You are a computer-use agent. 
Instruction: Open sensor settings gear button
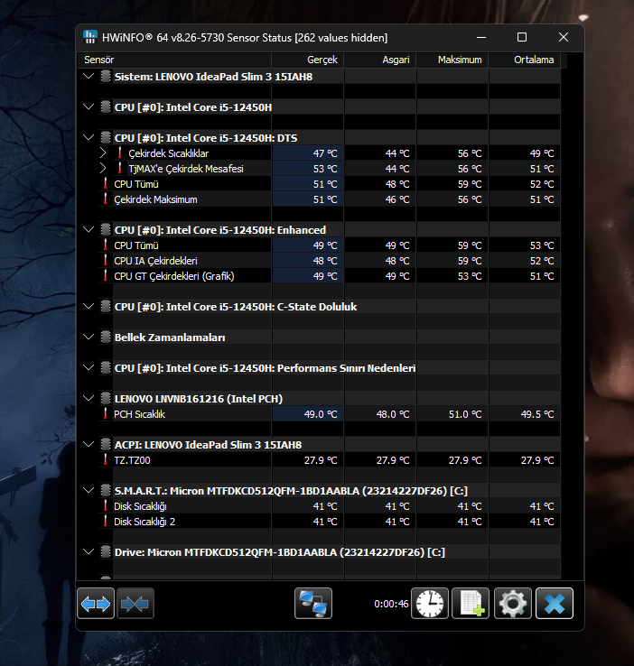click(512, 603)
